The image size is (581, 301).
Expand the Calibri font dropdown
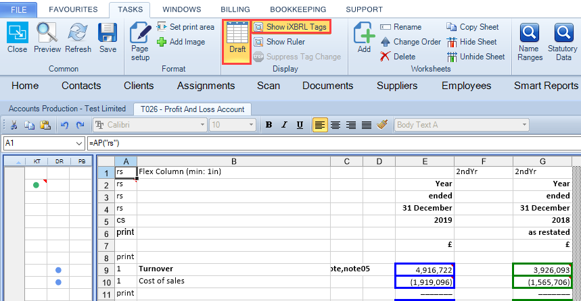tap(202, 125)
